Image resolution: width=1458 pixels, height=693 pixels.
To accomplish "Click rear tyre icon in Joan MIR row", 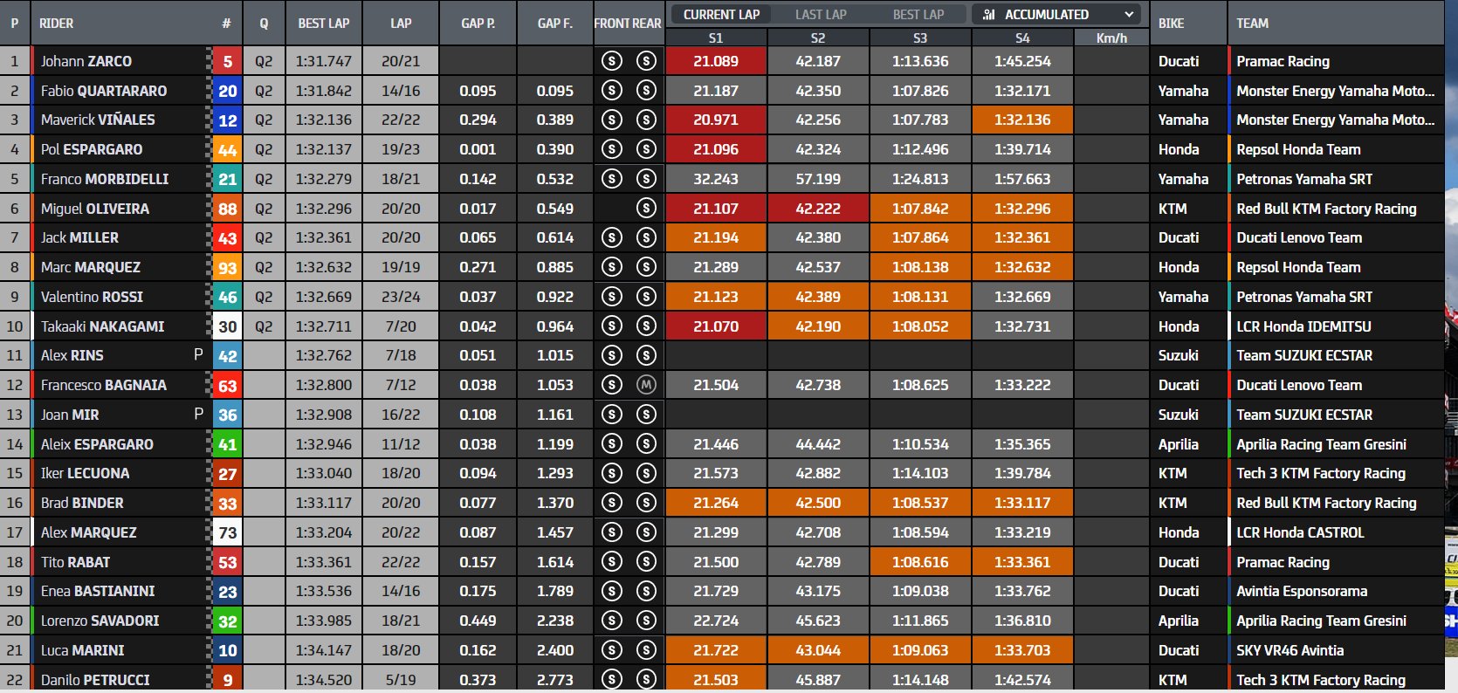I will pyautogui.click(x=646, y=415).
